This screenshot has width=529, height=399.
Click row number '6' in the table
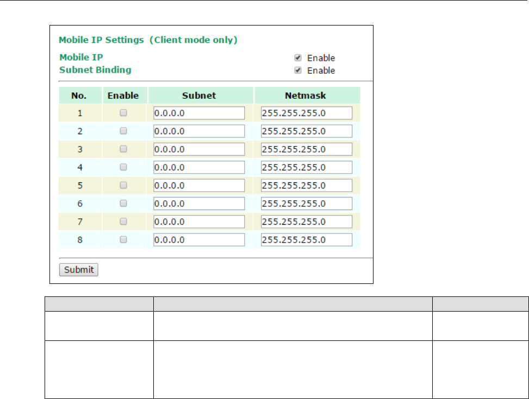click(x=80, y=204)
